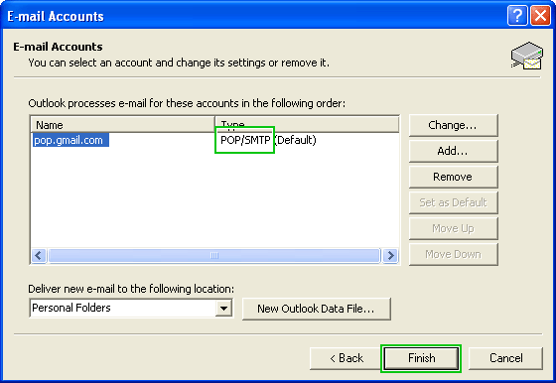Click the Type column header

[x=307, y=125]
